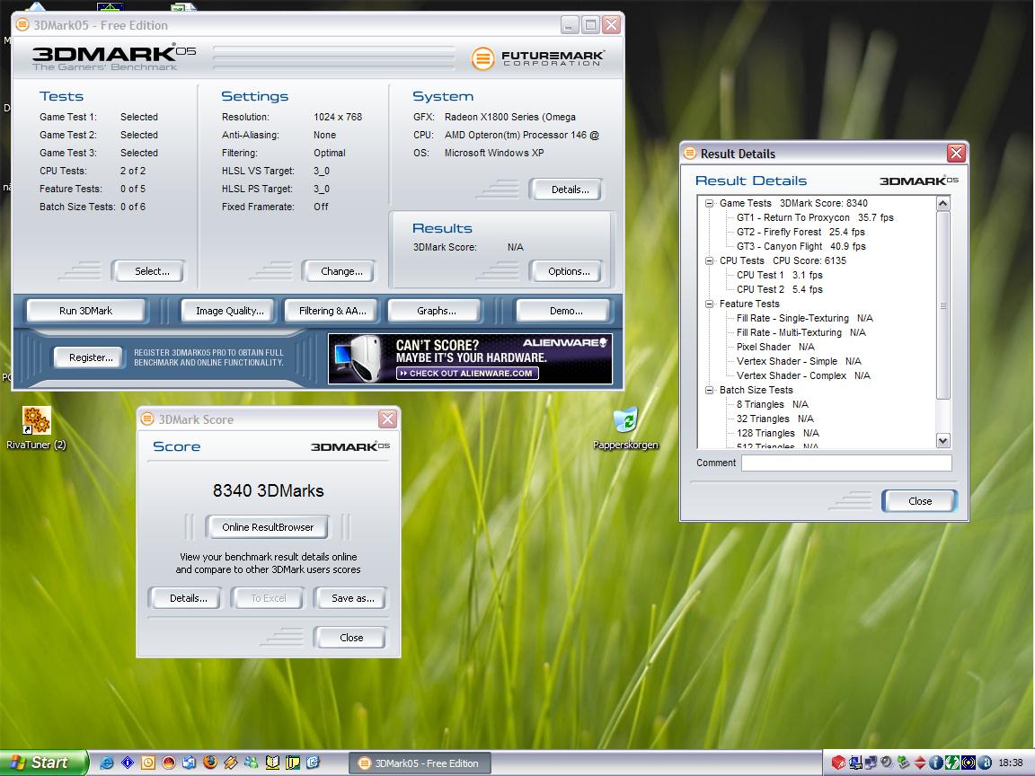
Task: Click Save as... in the Score window
Action: (x=349, y=598)
